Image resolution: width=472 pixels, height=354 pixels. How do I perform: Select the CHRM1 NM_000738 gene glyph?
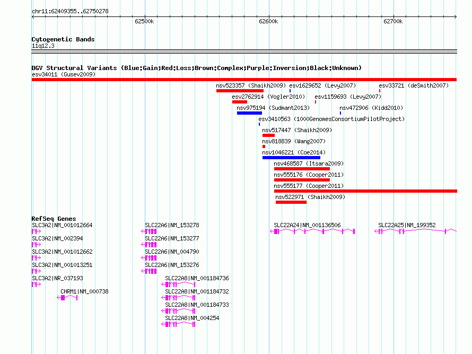[x=67, y=298]
